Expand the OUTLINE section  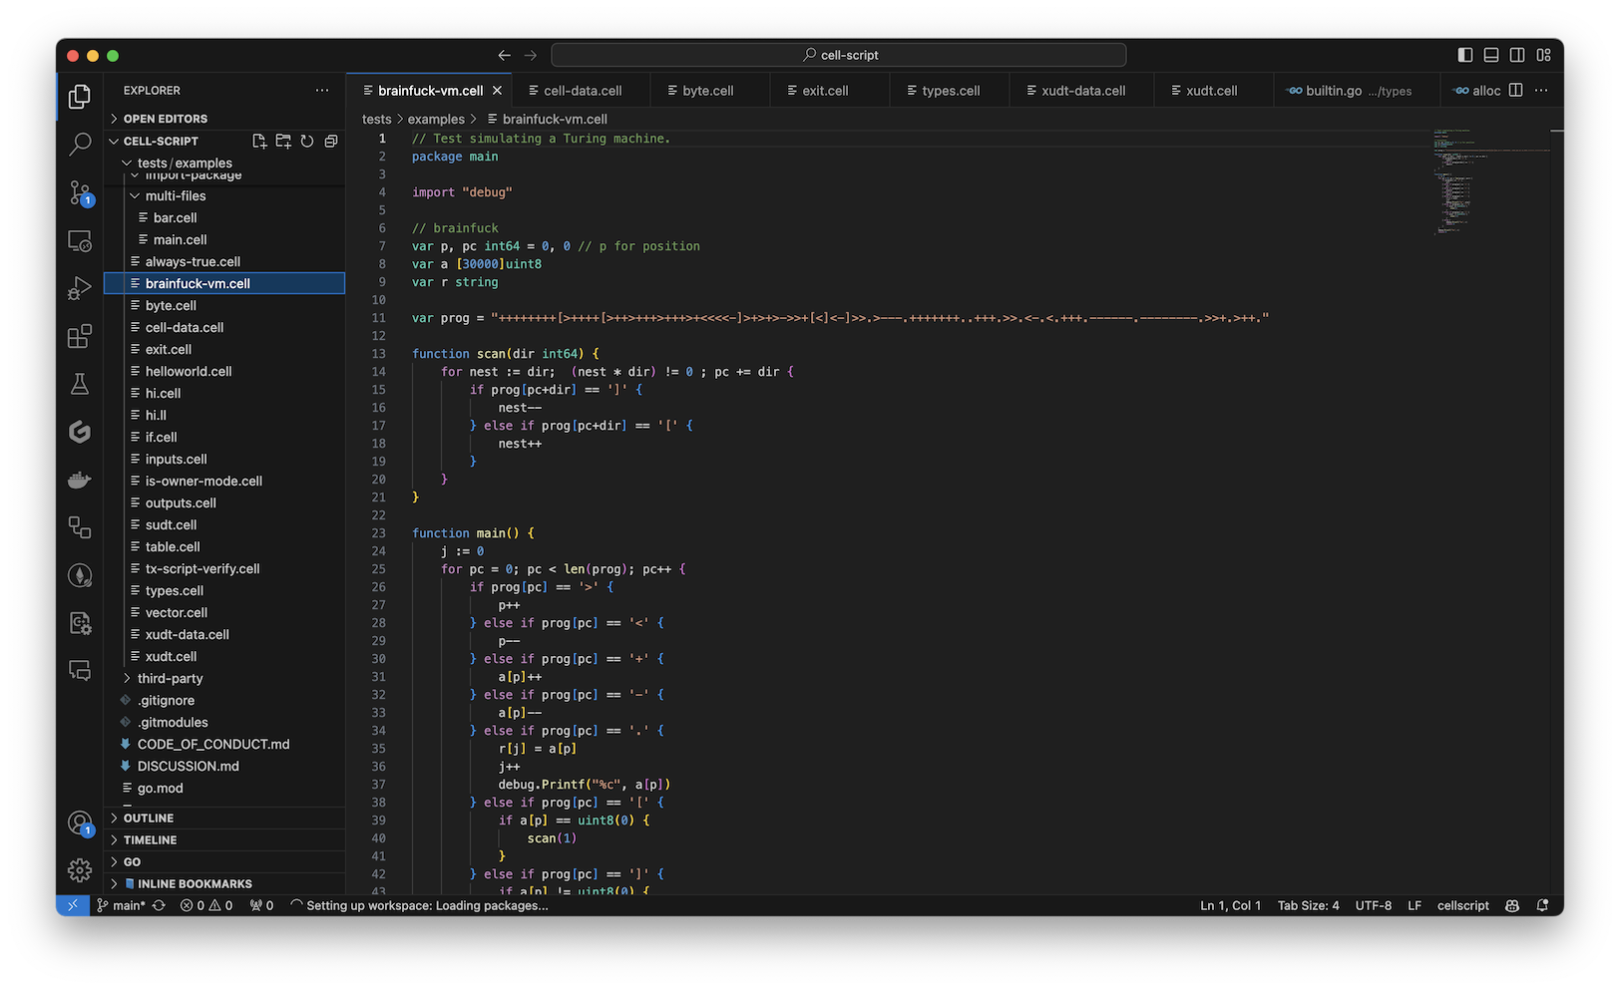[x=224, y=818]
